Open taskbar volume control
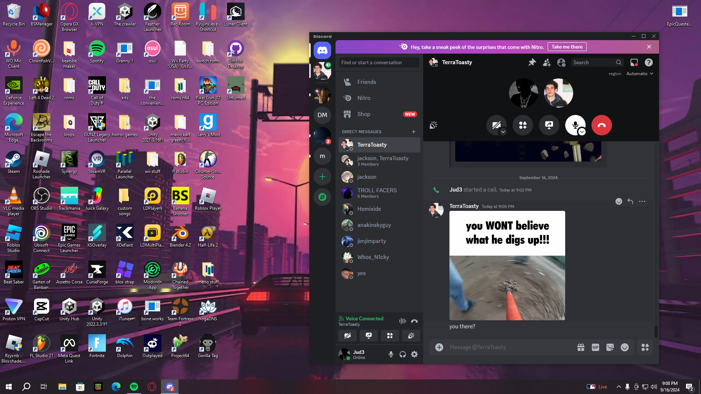Viewport: 701px width, 394px height. 654,387
